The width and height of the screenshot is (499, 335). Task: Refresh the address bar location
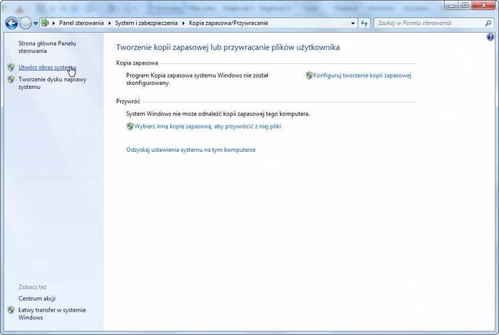coord(365,23)
